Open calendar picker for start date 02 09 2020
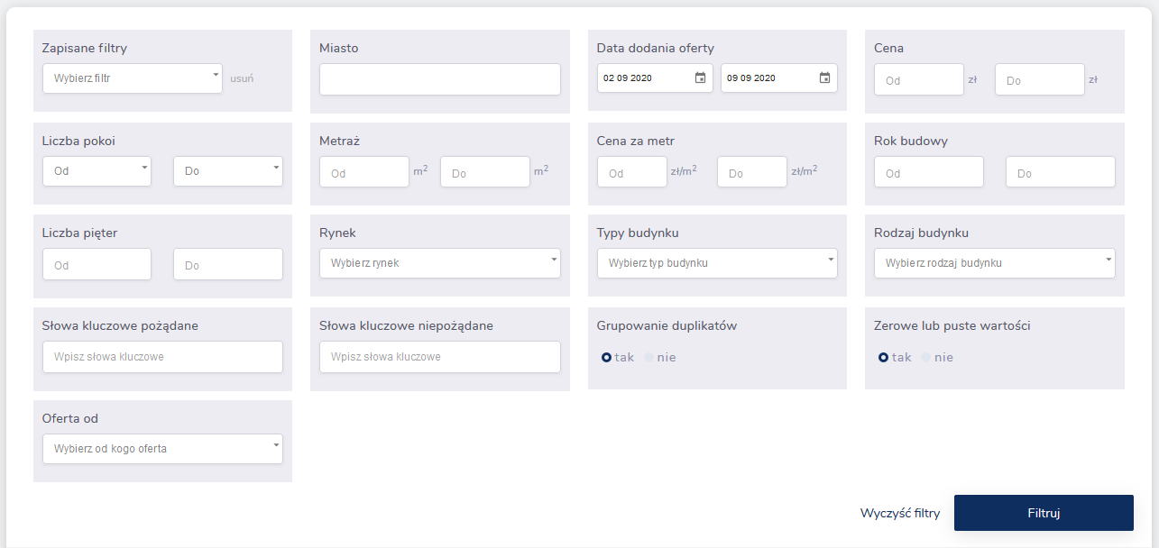The width and height of the screenshot is (1159, 548). (700, 78)
